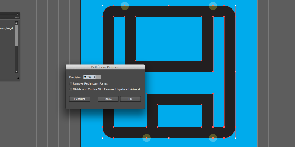The image size is (295, 147).
Task: Click the "Precision:" label
Action: point(76,77)
